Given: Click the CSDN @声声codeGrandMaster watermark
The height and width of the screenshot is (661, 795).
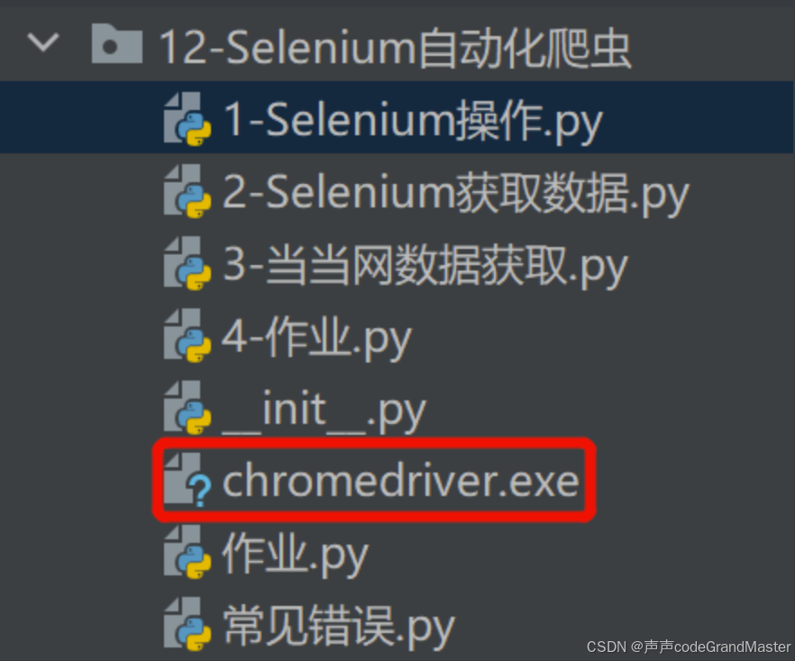Looking at the screenshot, I should coord(689,647).
